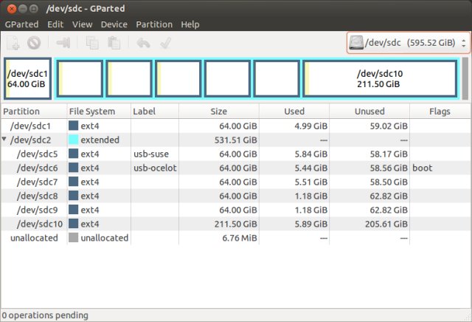Click the Paste partition toolbar icon
Image resolution: width=472 pixels, height=322 pixels.
pyautogui.click(x=111, y=43)
